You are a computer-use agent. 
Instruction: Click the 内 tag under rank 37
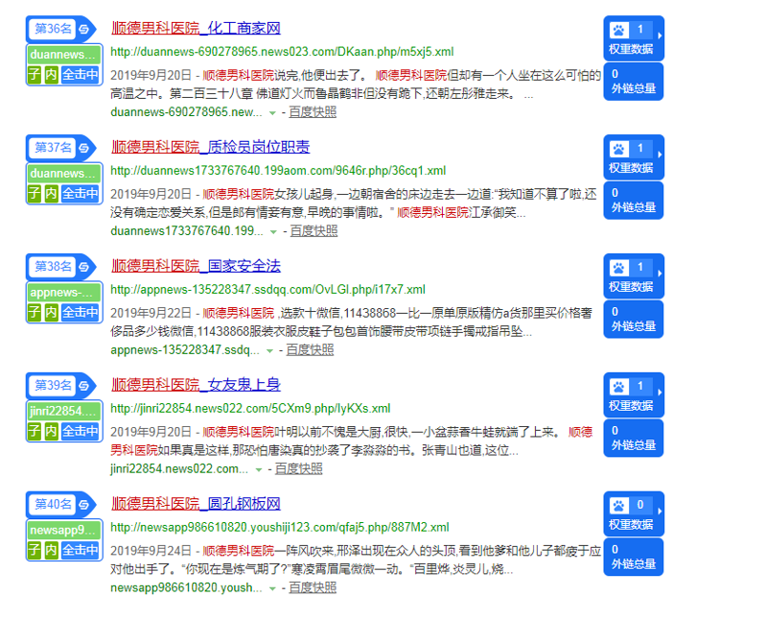[52, 194]
